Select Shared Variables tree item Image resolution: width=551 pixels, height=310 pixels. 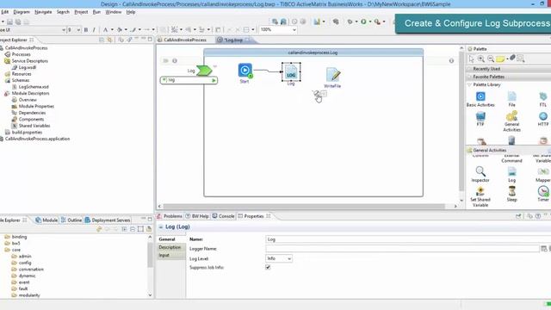(x=31, y=126)
